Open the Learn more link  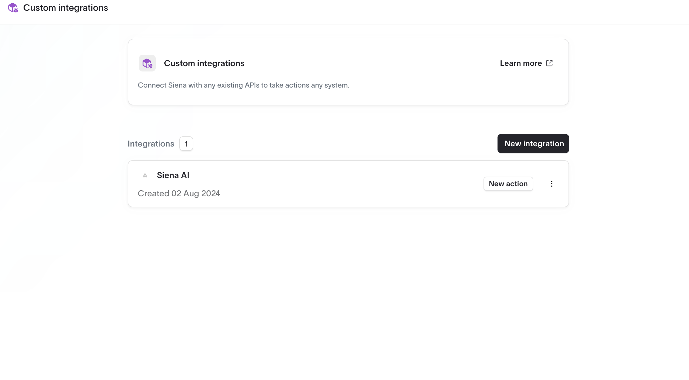[526, 63]
